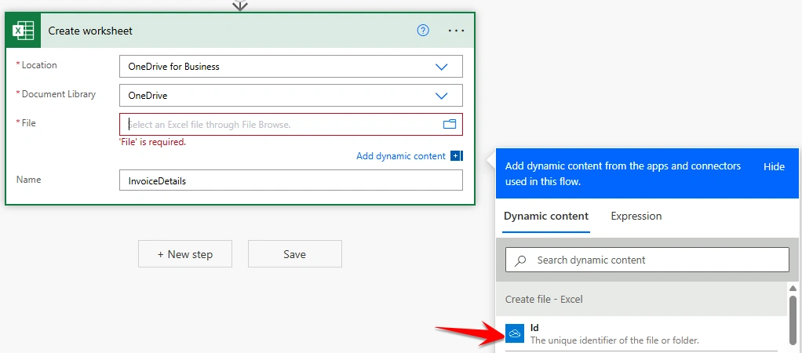Hide the dynamic content panel

(x=774, y=167)
